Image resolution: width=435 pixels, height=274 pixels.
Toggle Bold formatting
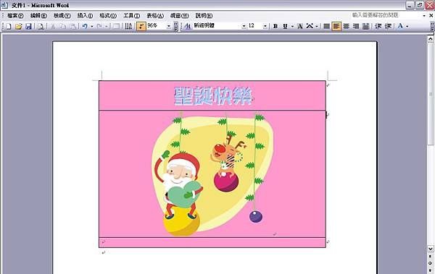point(275,26)
